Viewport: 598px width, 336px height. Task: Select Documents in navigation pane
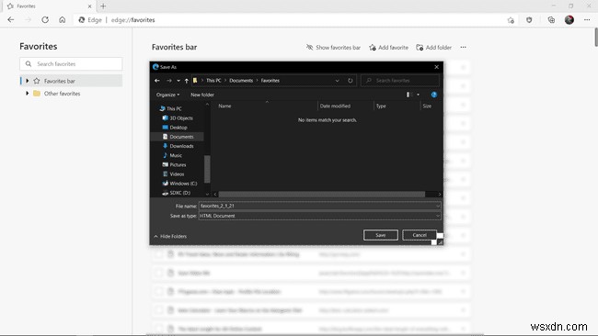pyautogui.click(x=178, y=137)
